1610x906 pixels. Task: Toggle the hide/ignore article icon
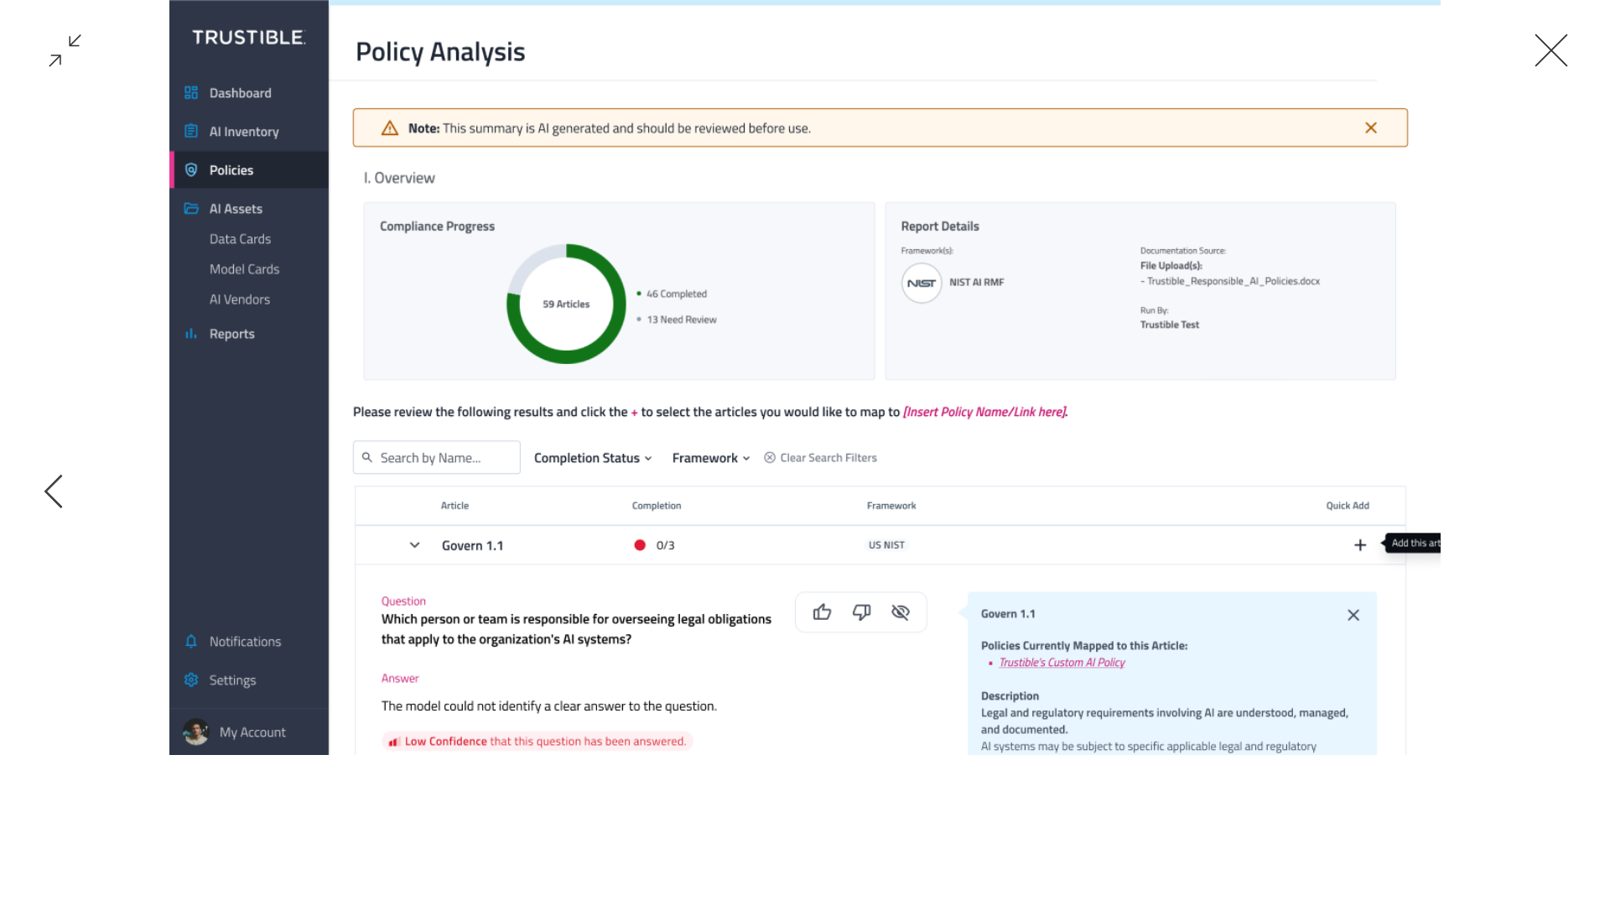pos(901,612)
